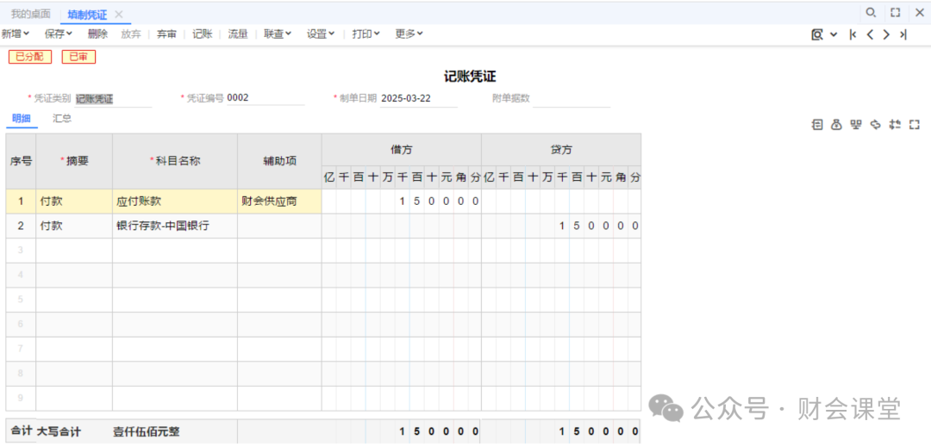Click the link icon above voucher table

(x=876, y=125)
